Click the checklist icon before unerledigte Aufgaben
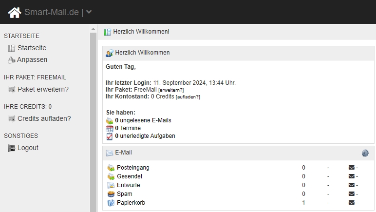 click(x=110, y=136)
